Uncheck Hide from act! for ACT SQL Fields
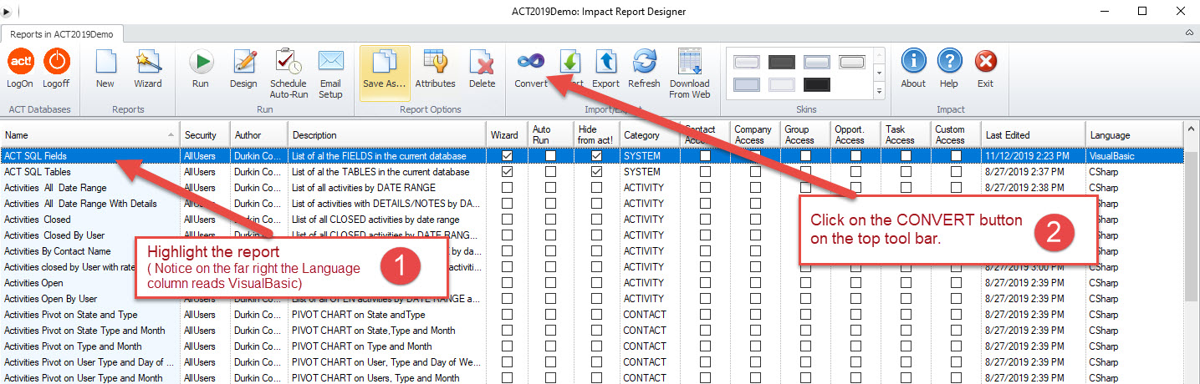 coord(596,156)
